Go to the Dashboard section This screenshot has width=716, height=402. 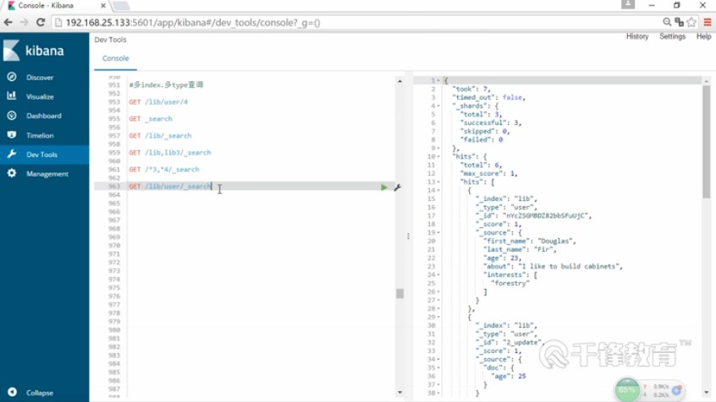coord(44,116)
